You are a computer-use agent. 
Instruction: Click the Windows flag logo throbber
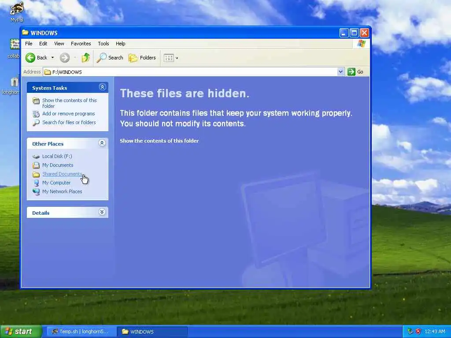pos(361,44)
